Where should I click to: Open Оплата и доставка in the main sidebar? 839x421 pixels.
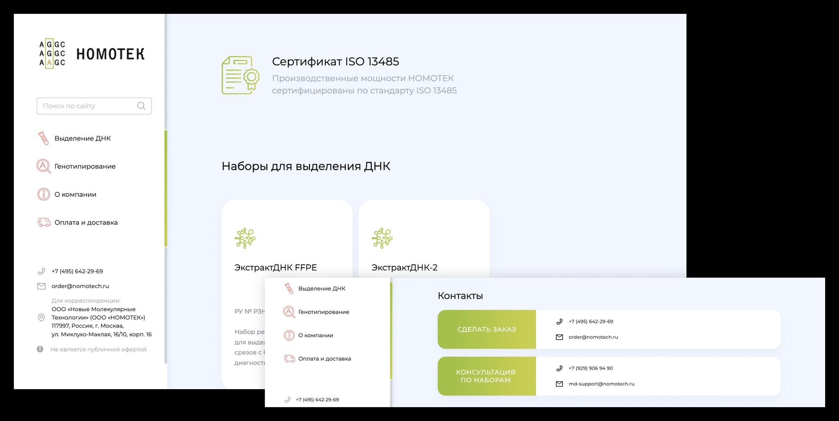pos(86,222)
